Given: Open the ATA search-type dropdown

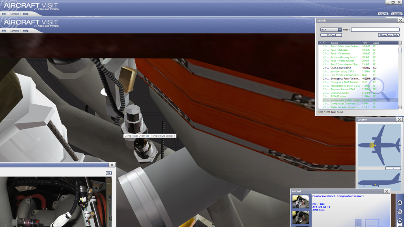Looking at the screenshot, I should point(331,30).
